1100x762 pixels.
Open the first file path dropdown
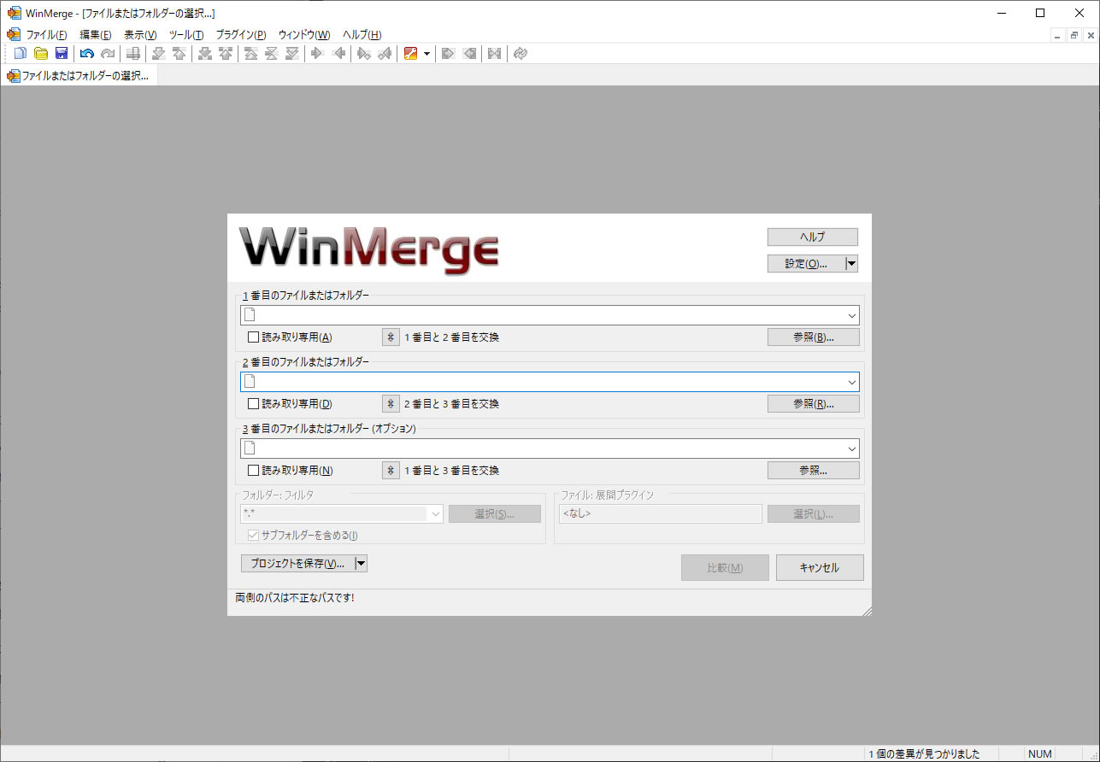(x=851, y=314)
